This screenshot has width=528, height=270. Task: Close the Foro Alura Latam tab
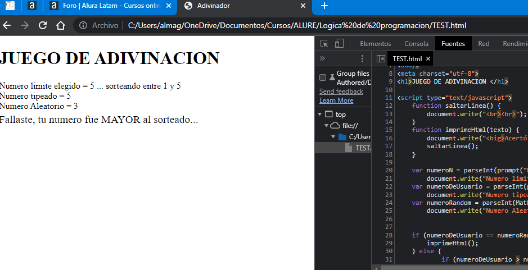pyautogui.click(x=169, y=6)
